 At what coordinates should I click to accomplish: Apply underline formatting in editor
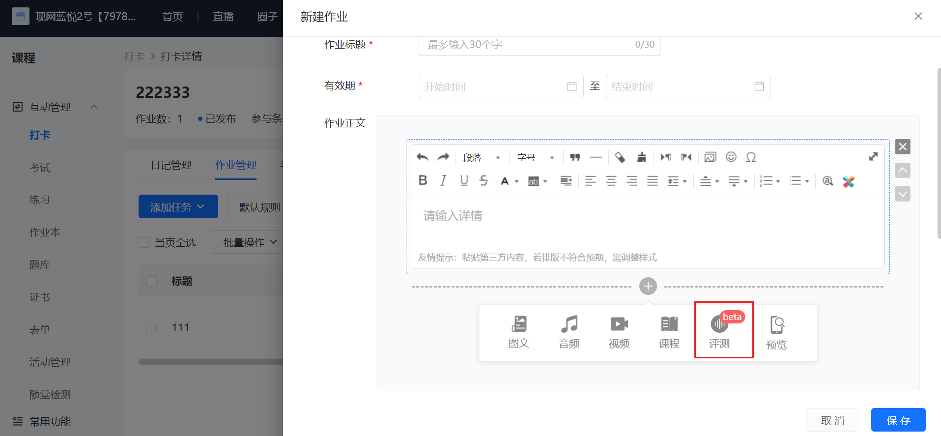pos(464,180)
